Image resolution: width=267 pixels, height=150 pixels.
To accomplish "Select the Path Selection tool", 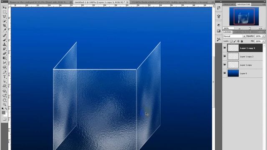I will [5, 82].
